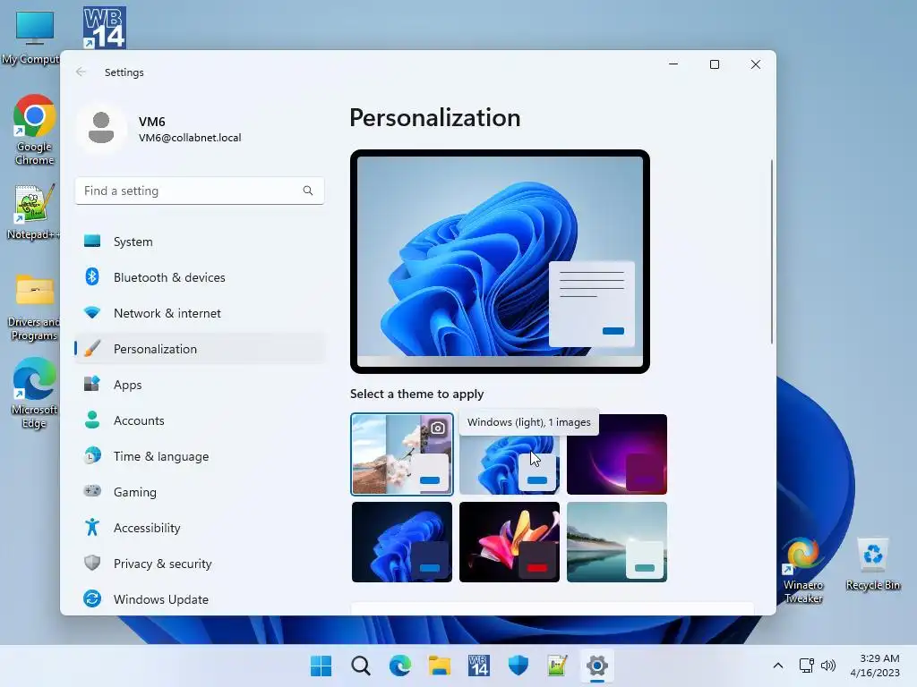Open Notepad++ from the taskbar
This screenshot has width=917, height=687.
[557, 666]
